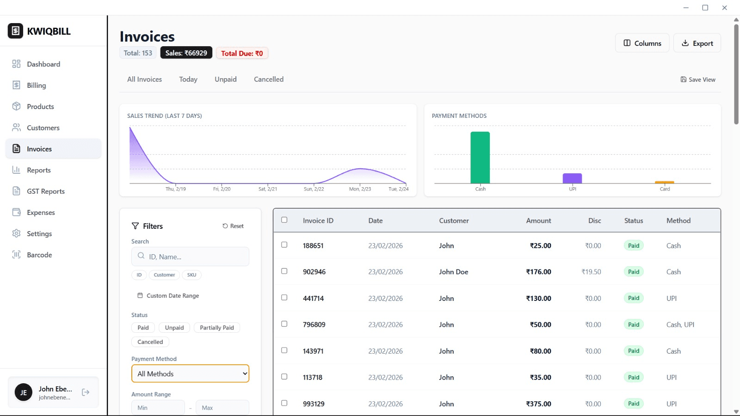Image resolution: width=740 pixels, height=416 pixels.
Task: Click the Customers people icon
Action: click(17, 128)
